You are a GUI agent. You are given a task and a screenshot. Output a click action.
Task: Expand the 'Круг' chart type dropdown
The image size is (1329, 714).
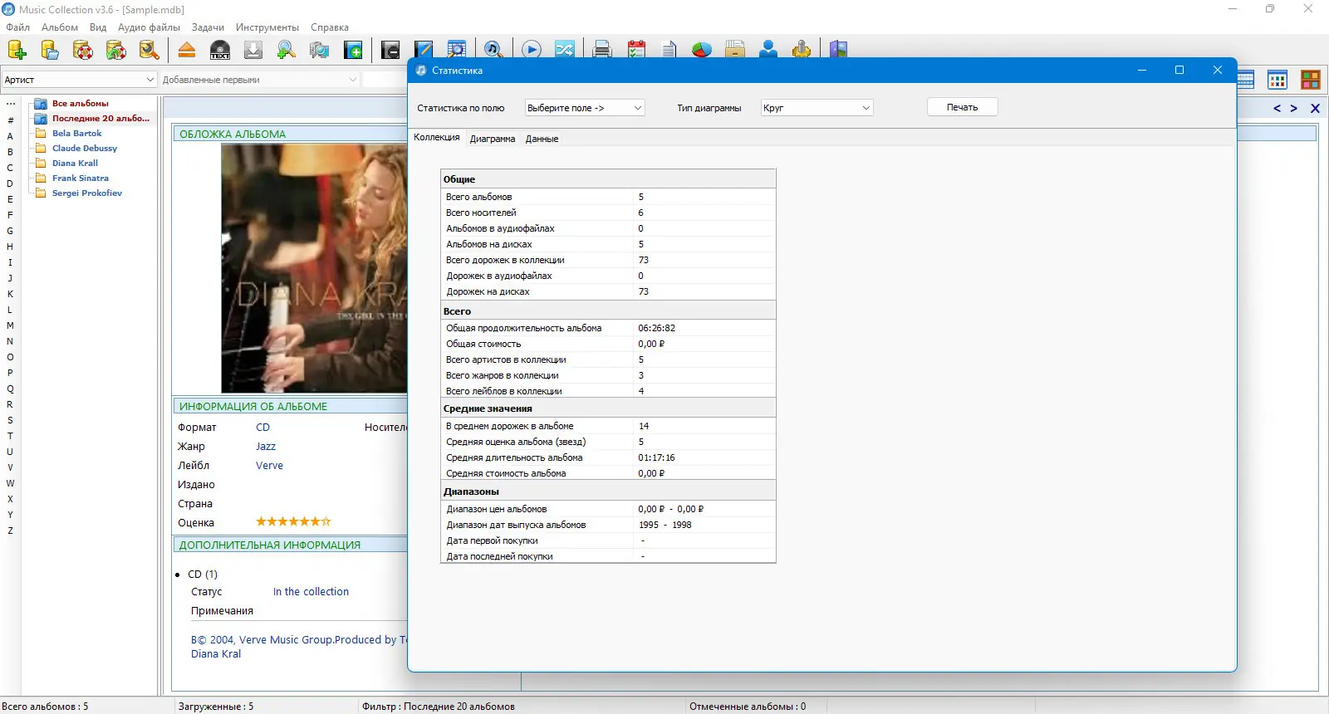pos(817,108)
